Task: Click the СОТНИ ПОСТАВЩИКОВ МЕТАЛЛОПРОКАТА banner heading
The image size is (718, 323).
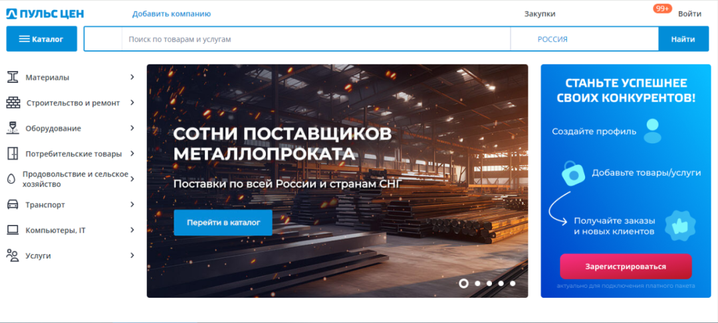Action: [x=283, y=144]
